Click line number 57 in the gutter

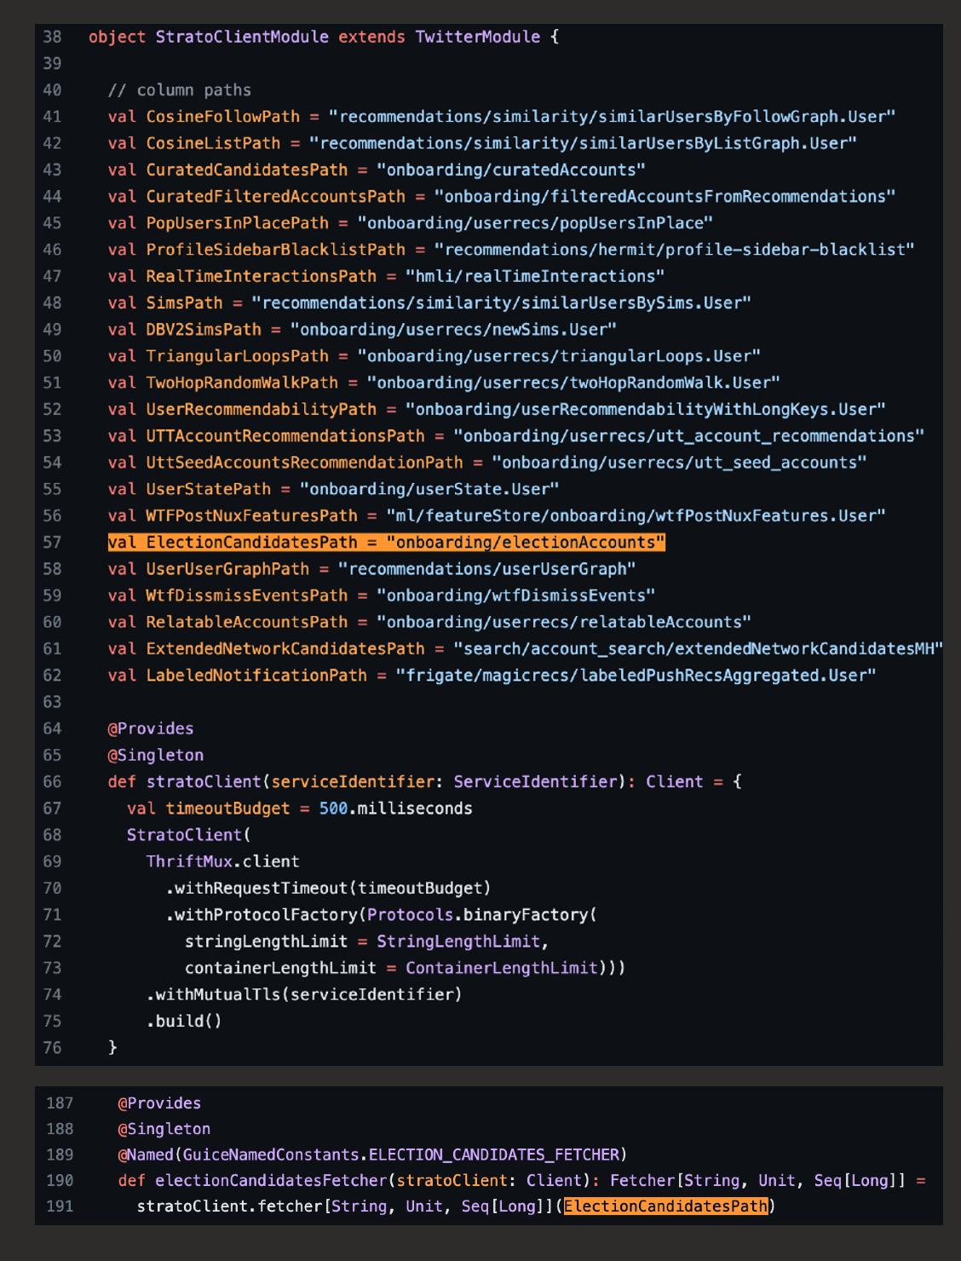(x=52, y=543)
